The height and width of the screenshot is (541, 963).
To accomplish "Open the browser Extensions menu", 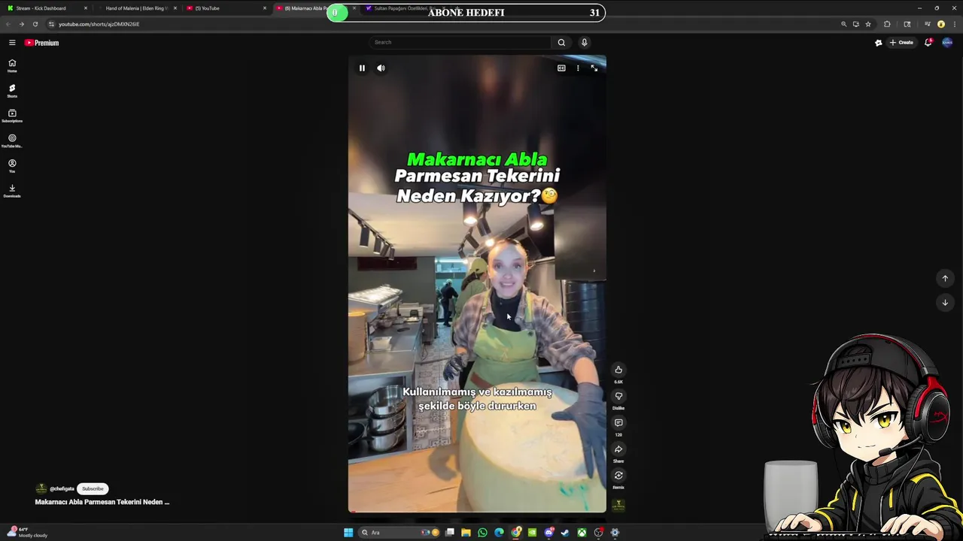I will click(x=887, y=24).
